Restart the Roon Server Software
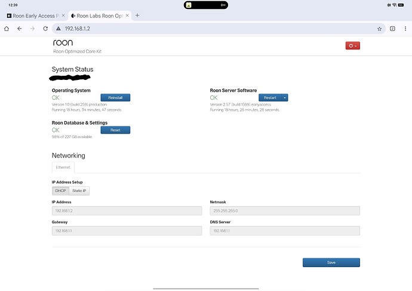The image size is (412, 291). tap(270, 98)
